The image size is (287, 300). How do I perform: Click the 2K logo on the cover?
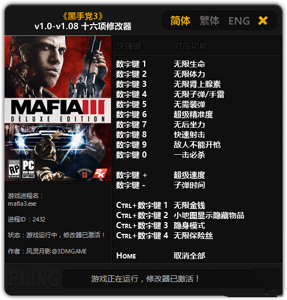[100, 173]
